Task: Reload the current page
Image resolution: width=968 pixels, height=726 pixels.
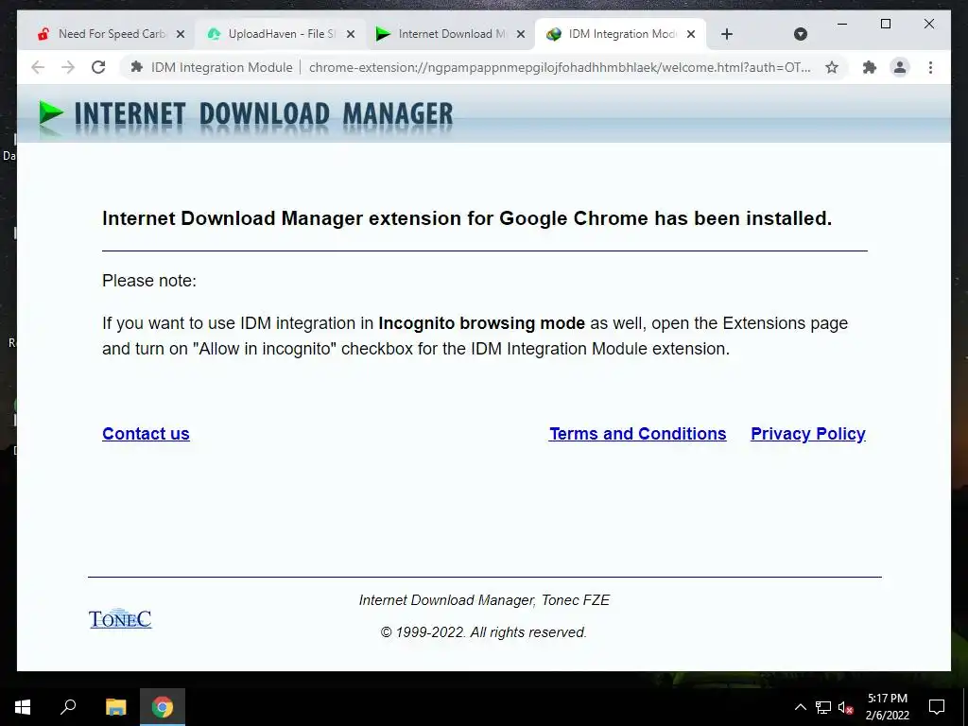Action: pos(98,67)
